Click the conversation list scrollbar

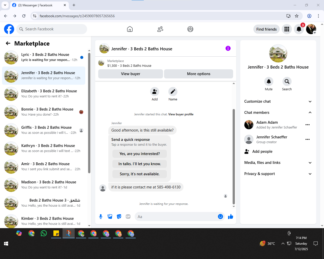click(x=89, y=113)
